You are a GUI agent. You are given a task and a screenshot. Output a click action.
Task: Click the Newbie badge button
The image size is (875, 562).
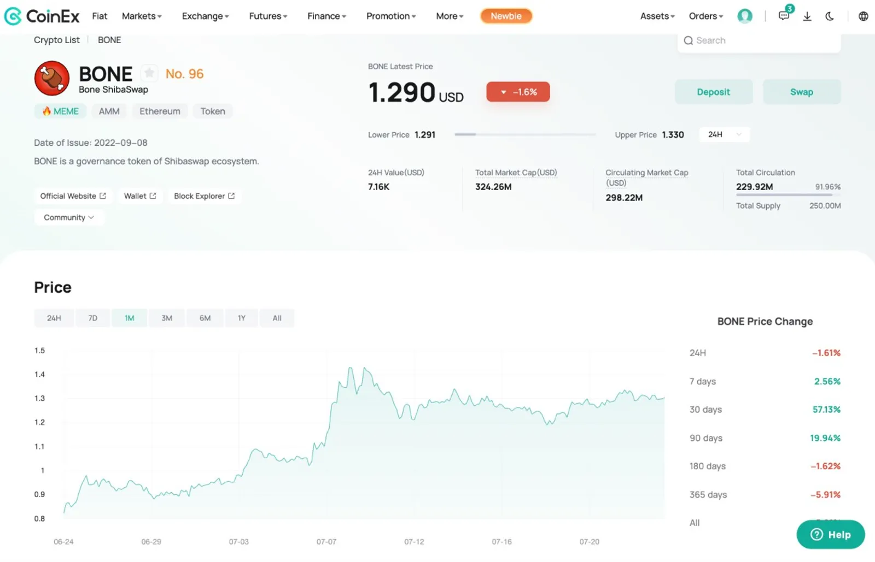[x=506, y=16]
